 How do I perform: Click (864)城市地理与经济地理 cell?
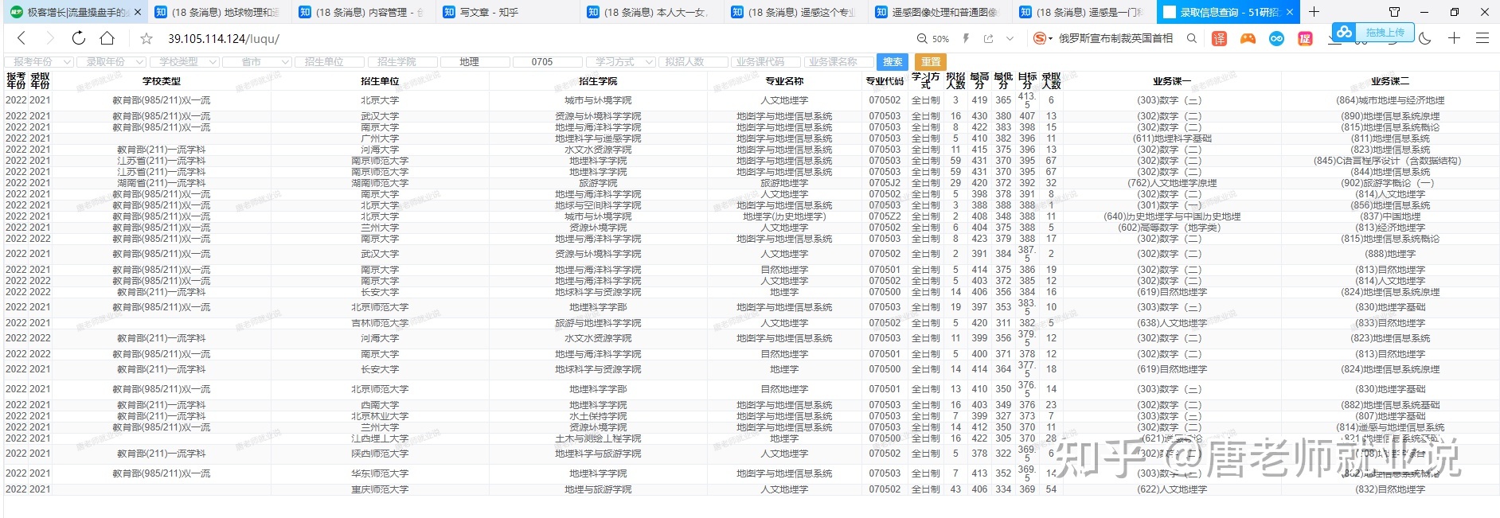[1390, 100]
